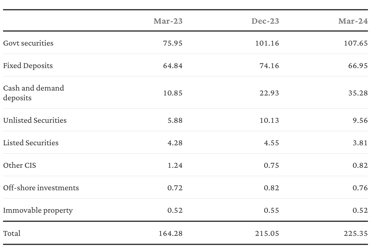Click the Total row label
The image size is (371, 248).
click(x=12, y=233)
